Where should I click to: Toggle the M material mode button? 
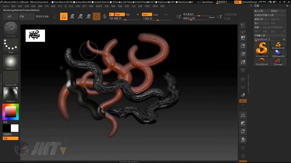[138, 14]
